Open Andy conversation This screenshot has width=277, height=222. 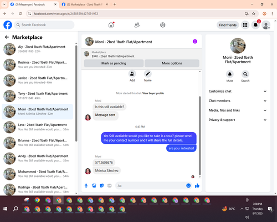[x=38, y=158]
